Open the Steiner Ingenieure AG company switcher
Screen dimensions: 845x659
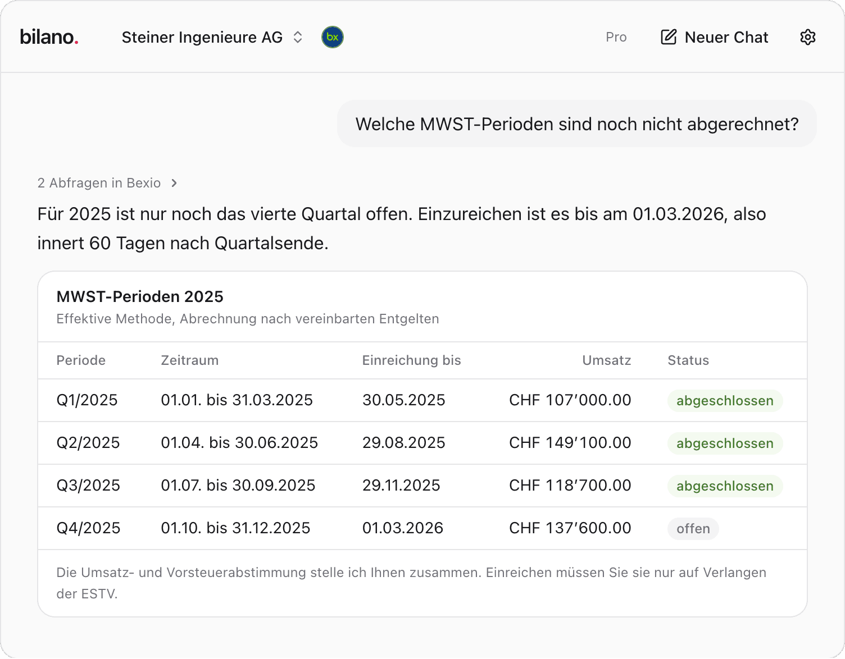(x=212, y=37)
